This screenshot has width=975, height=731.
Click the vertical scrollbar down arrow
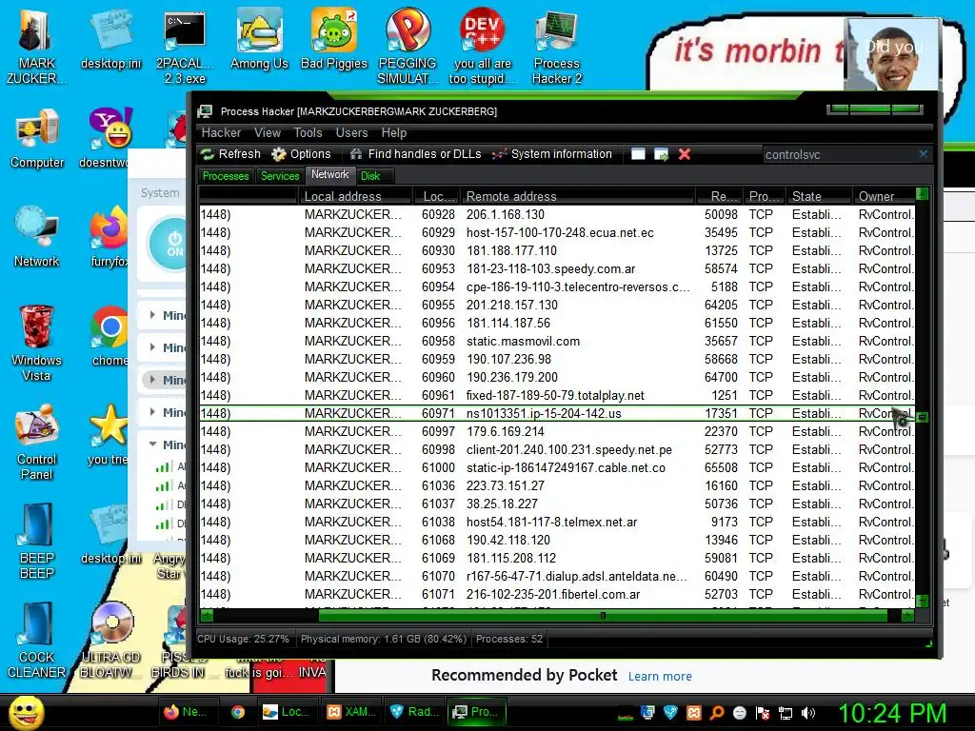[x=922, y=602]
